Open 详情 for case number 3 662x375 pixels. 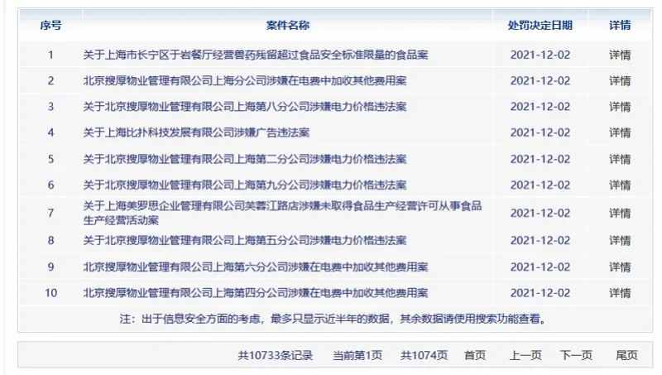point(619,107)
